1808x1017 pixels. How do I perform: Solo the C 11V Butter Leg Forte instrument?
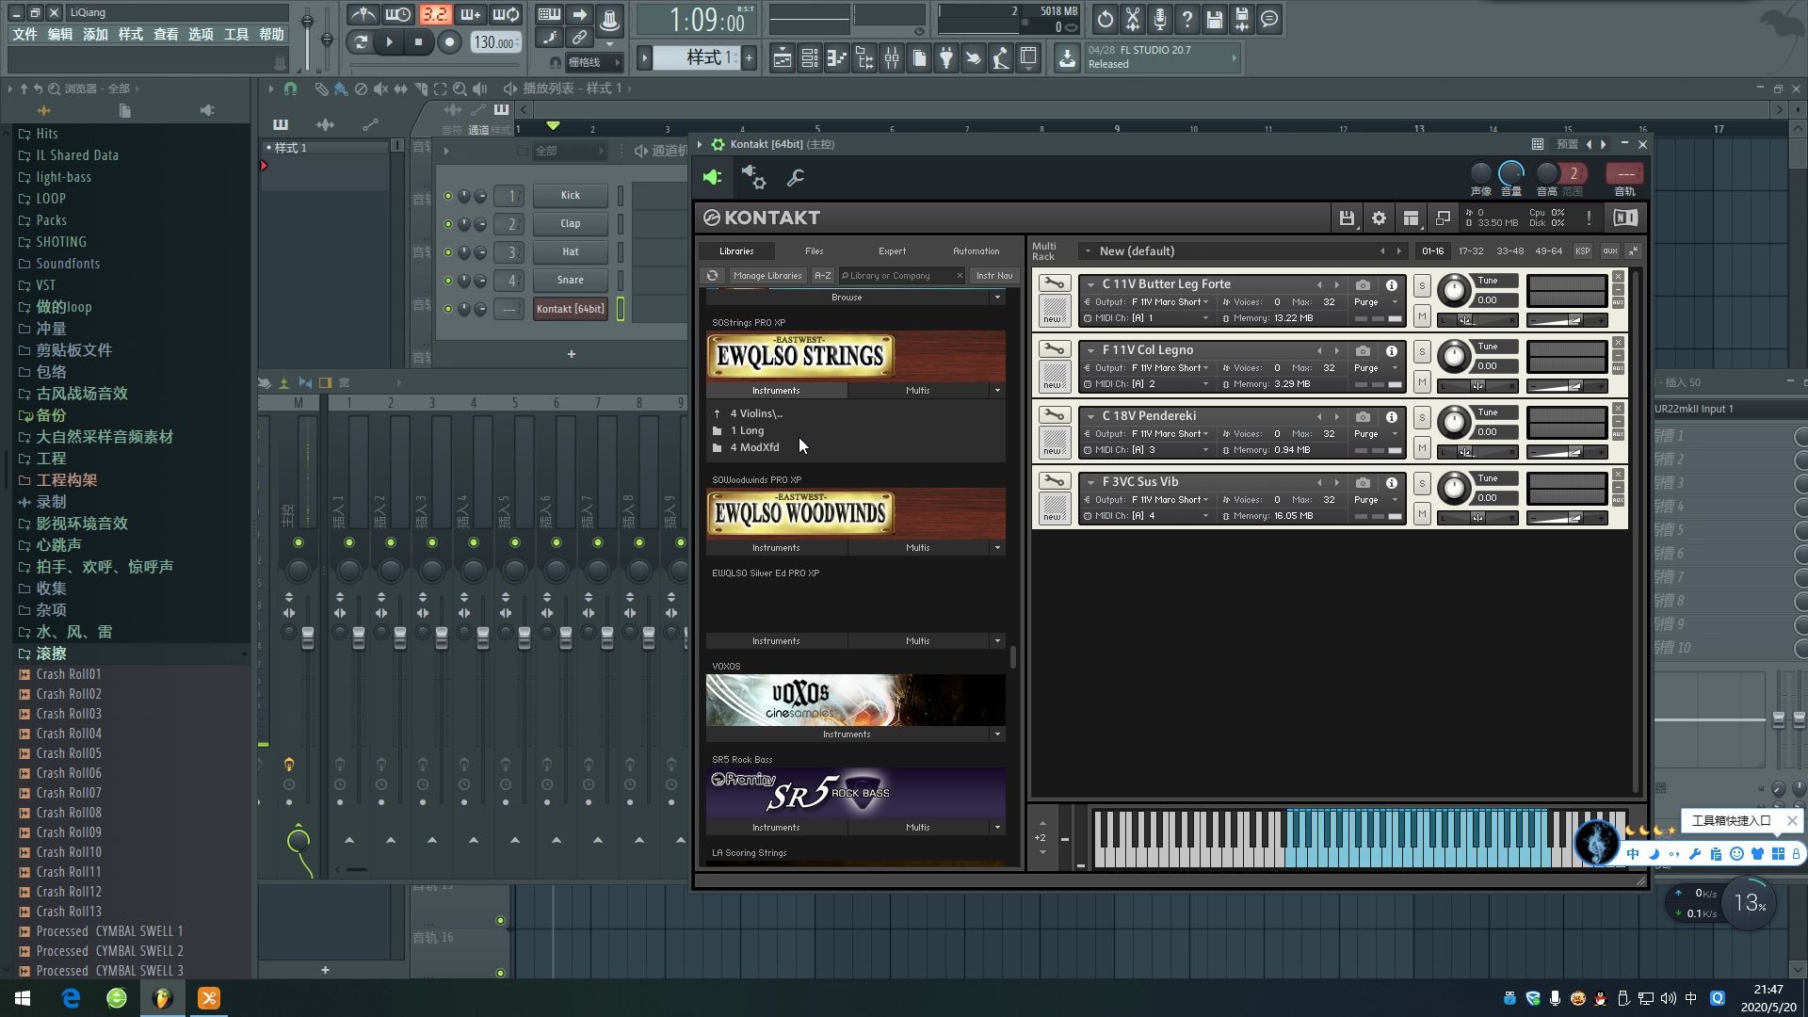pos(1422,285)
